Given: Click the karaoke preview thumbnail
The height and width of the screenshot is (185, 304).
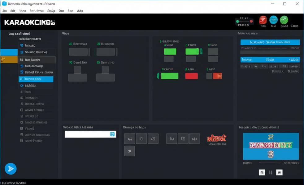Looking at the screenshot, I should tap(271, 146).
